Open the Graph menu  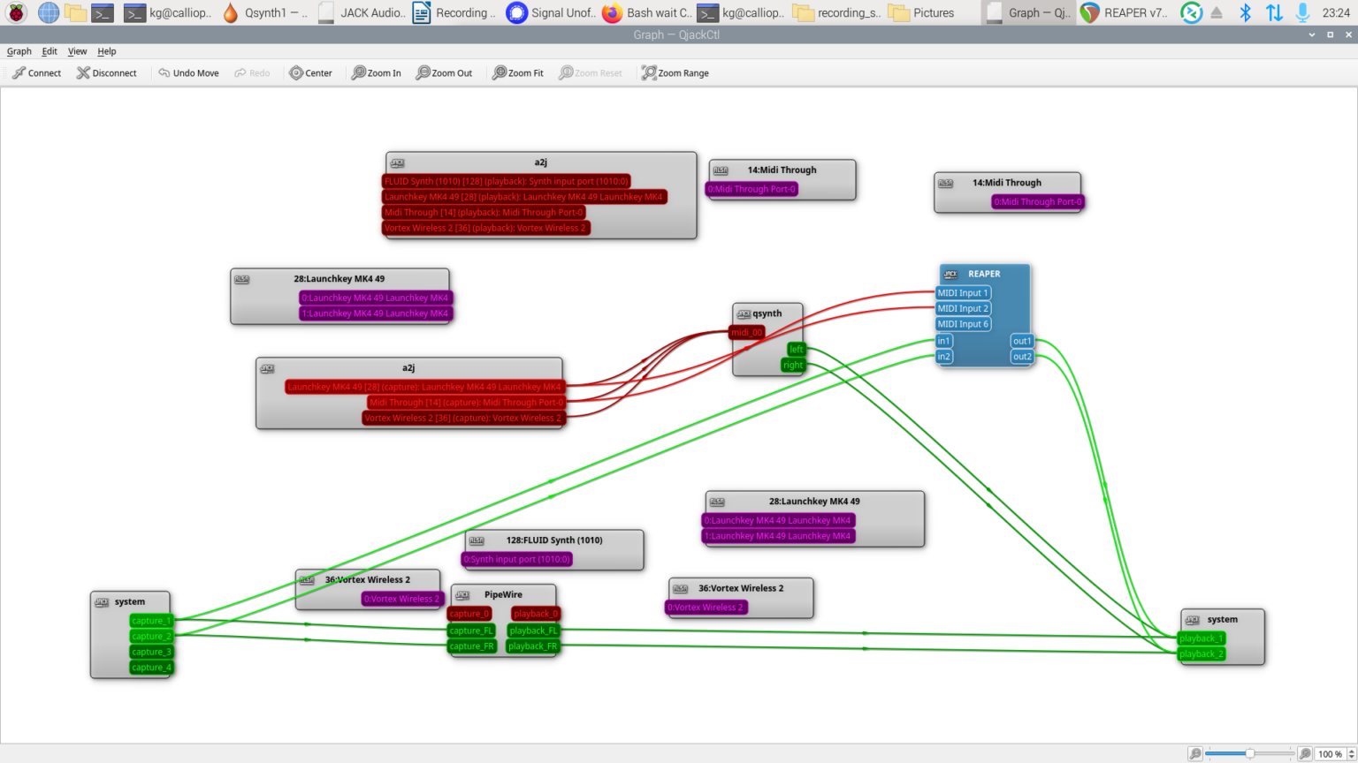pos(19,51)
